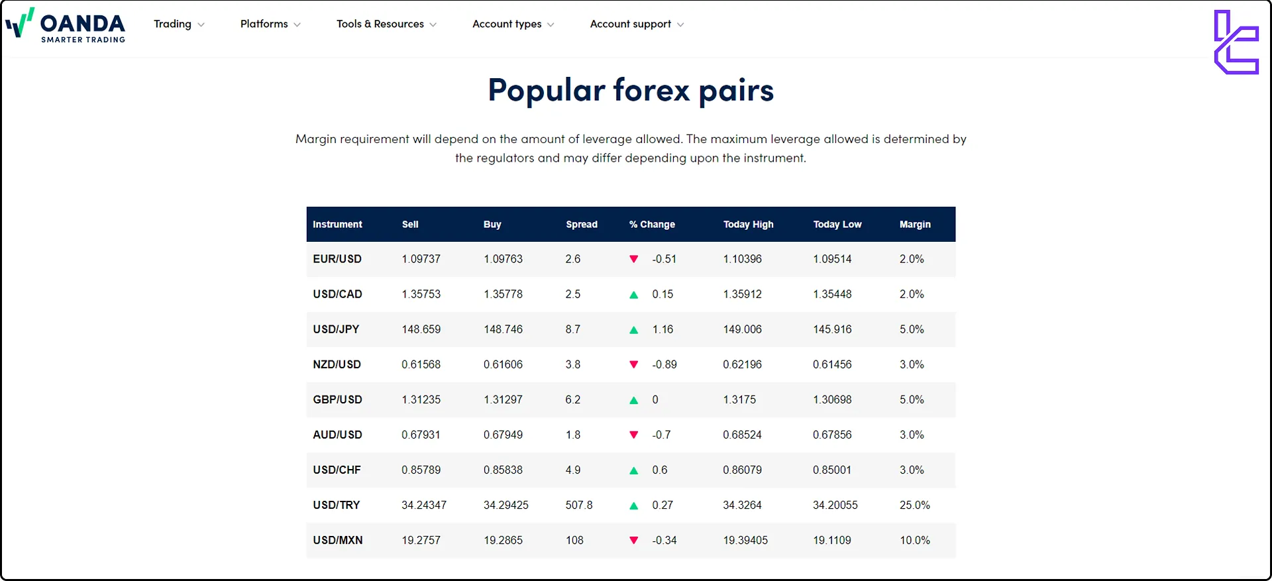1272x581 pixels.
Task: Click the OANDA logo in the header
Action: tap(66, 25)
